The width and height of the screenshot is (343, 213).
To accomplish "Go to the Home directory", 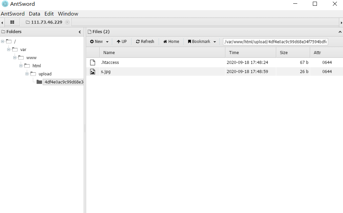I will pyautogui.click(x=171, y=42).
